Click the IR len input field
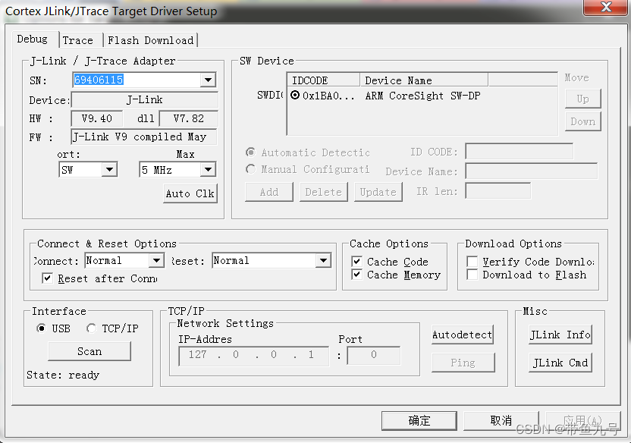631x443 pixels. (x=498, y=190)
